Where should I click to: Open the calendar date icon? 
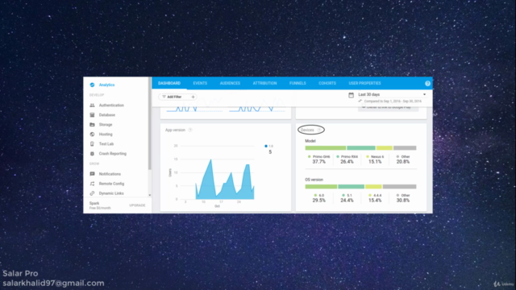point(352,95)
